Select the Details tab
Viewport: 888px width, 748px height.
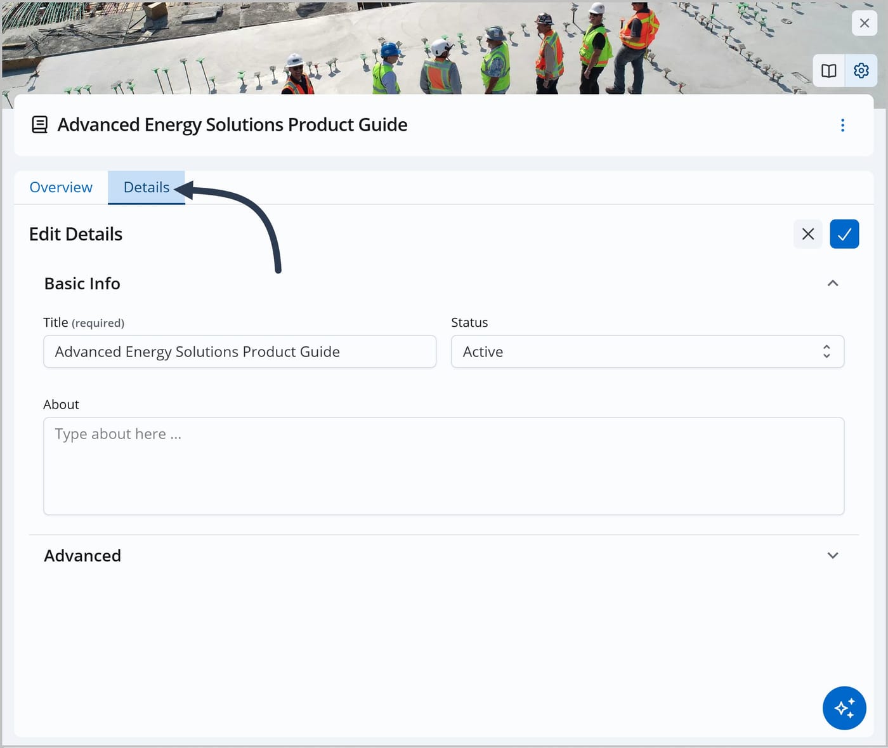(147, 187)
